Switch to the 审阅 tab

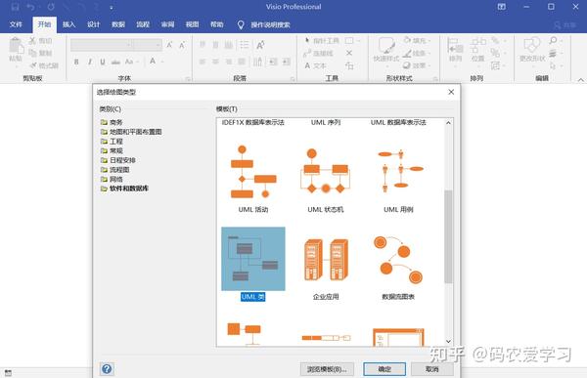point(167,24)
